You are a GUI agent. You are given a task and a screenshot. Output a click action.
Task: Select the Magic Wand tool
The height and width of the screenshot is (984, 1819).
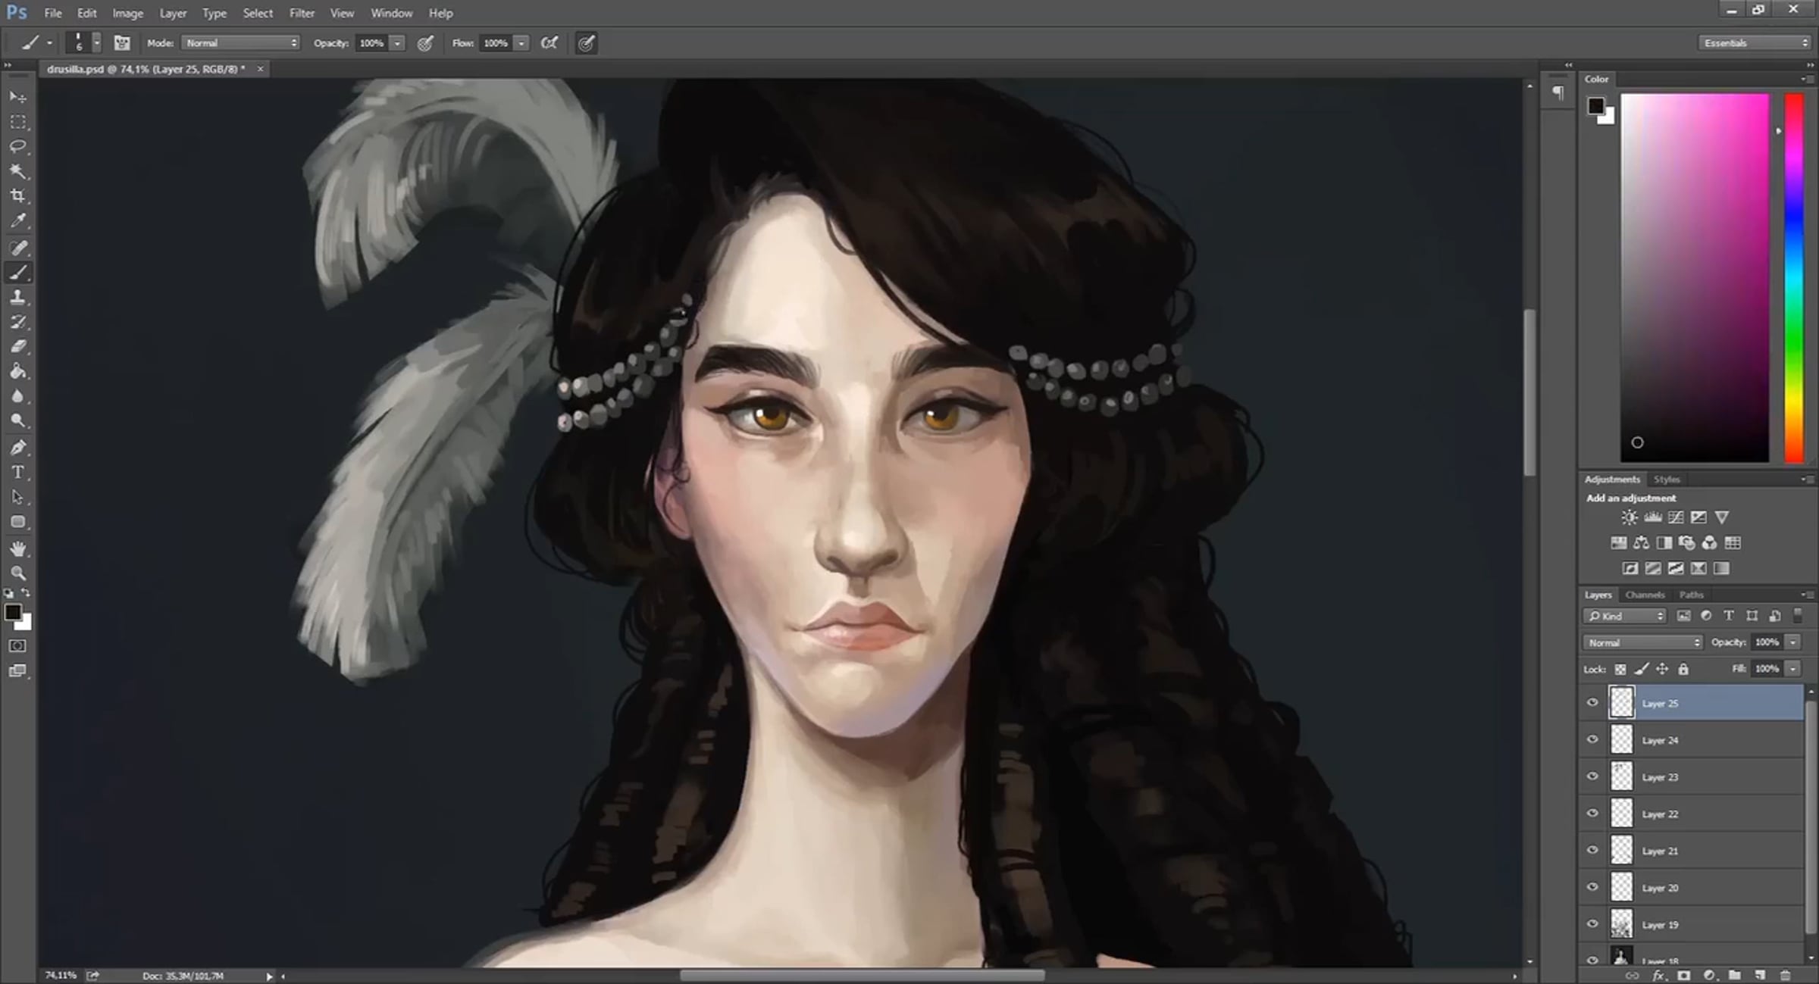pos(18,171)
